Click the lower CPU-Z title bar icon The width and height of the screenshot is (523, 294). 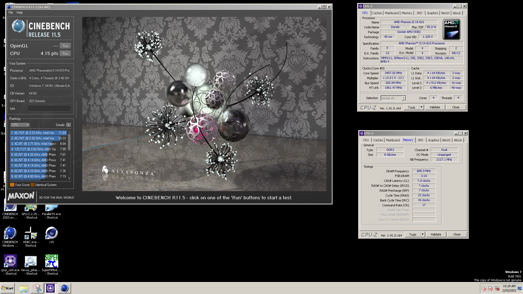click(x=362, y=133)
